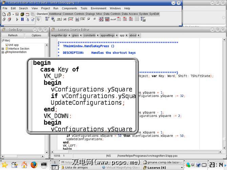227x170 pixels.
Task: Select the TMemo component icon
Action: pos(77,19)
